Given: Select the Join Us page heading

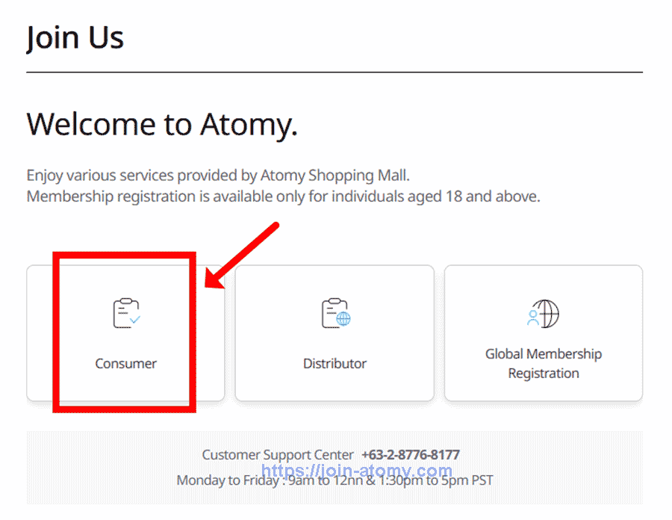Looking at the screenshot, I should point(75,37).
